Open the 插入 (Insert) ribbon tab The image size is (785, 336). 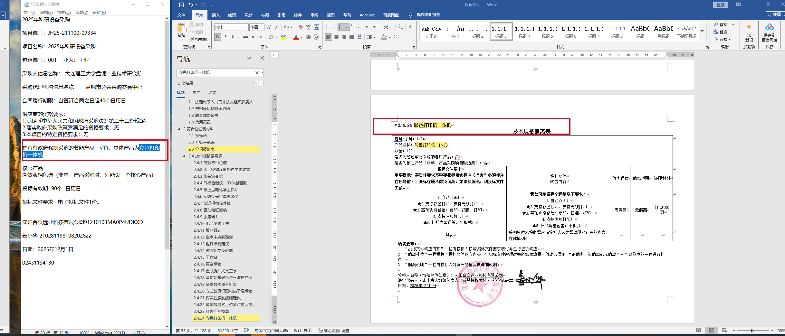pos(215,15)
